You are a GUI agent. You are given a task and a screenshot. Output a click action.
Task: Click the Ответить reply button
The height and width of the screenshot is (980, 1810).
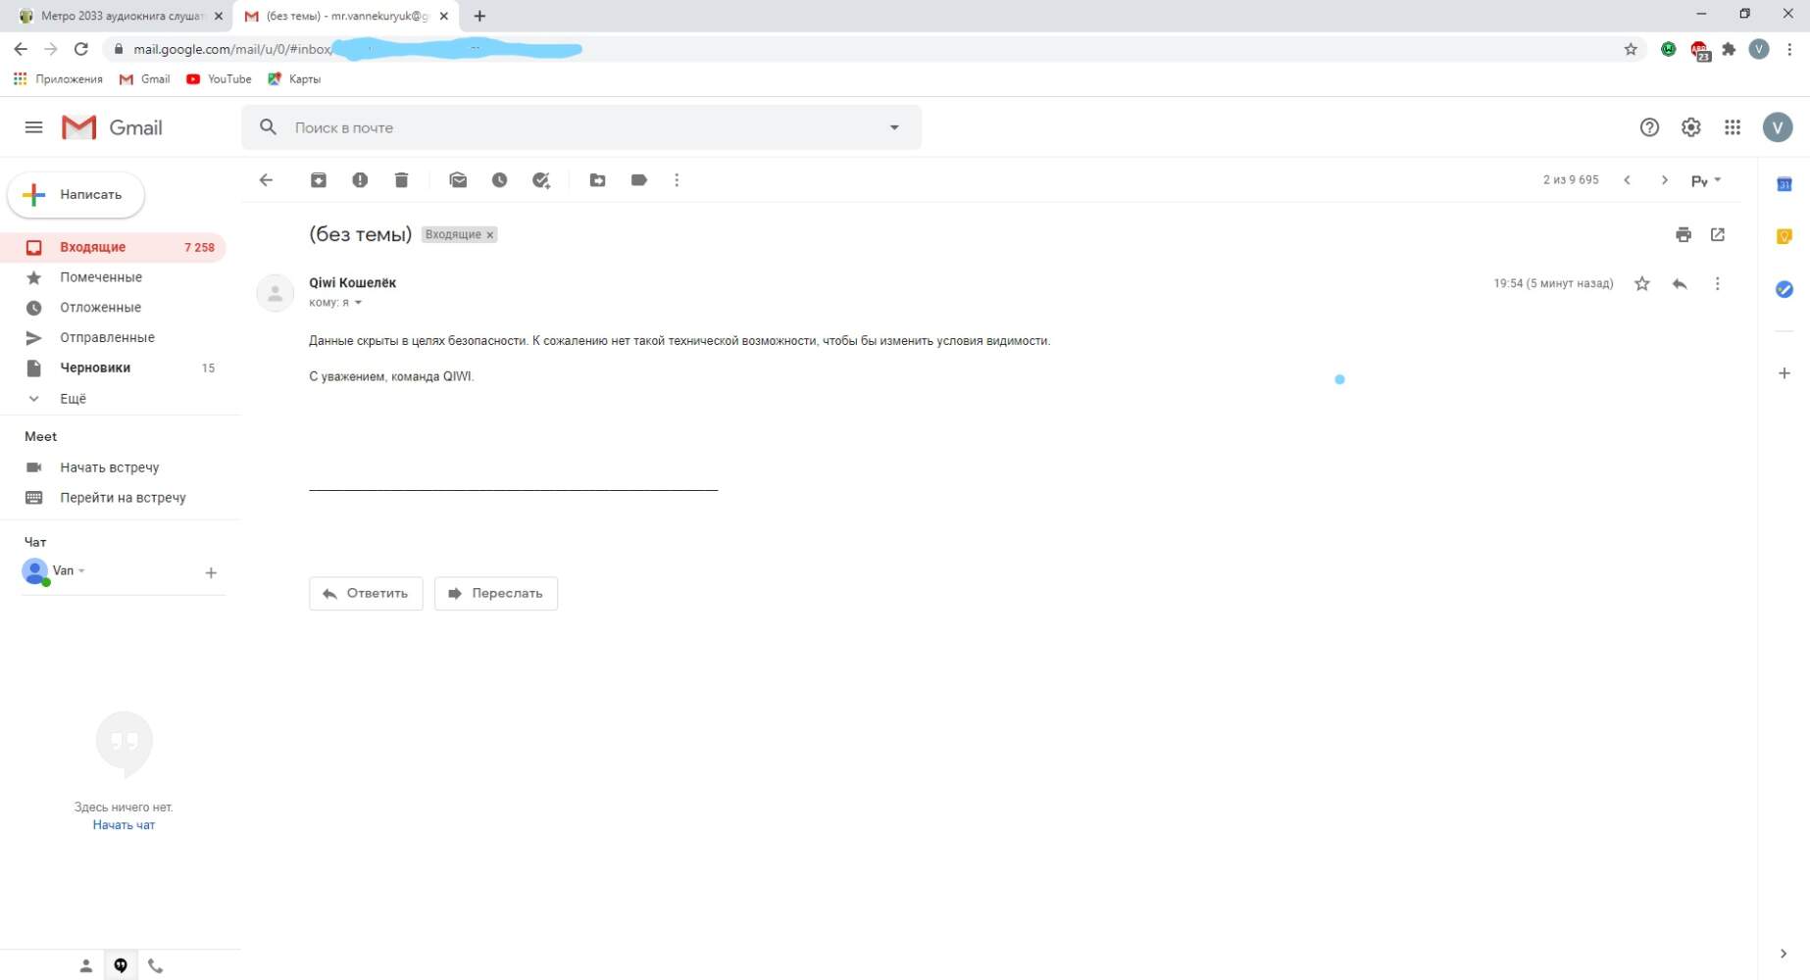(x=366, y=594)
